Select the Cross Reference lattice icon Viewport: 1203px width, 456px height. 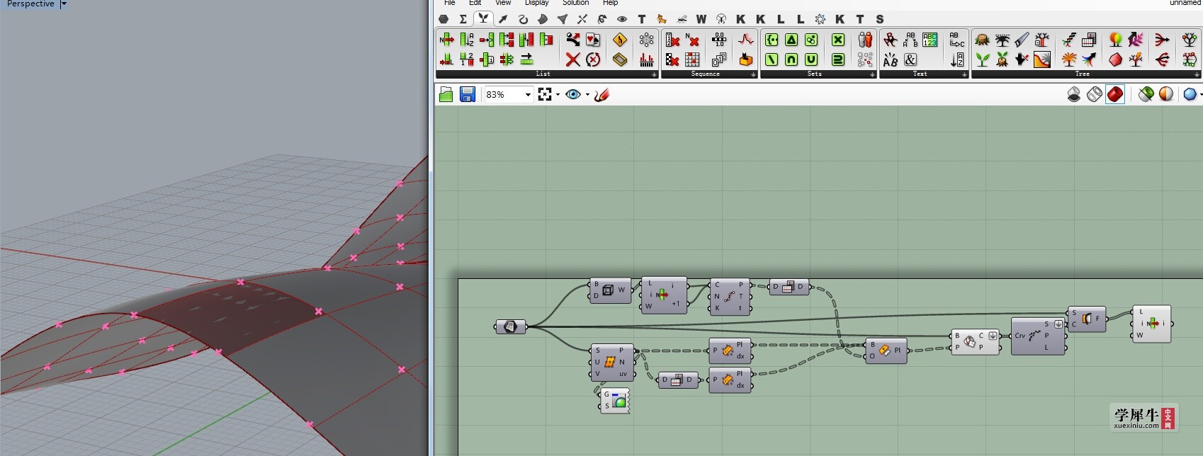(x=646, y=40)
